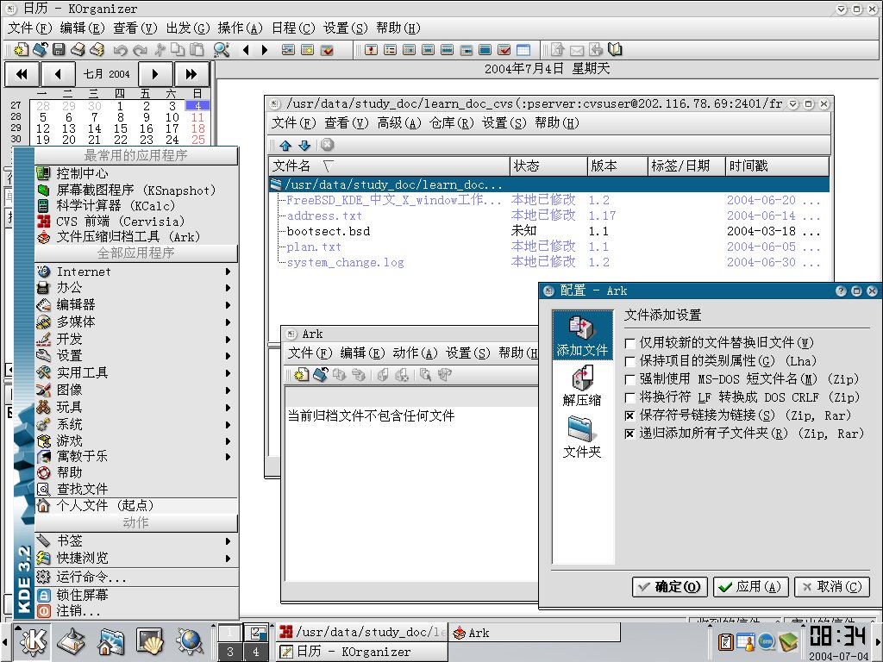Open the home folder icon in panel
Image resolution: width=883 pixels, height=662 pixels.
(x=110, y=641)
